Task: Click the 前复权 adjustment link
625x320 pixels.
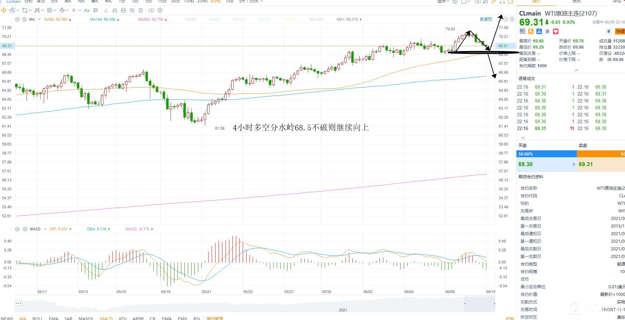Action: tap(486, 19)
